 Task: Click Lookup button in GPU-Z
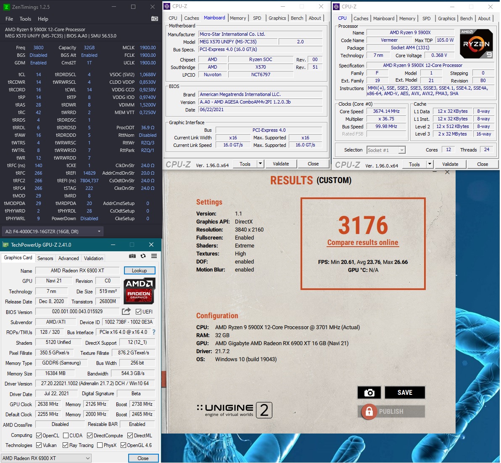(139, 271)
